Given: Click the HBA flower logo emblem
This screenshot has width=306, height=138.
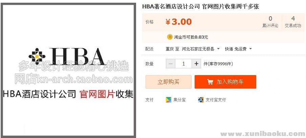Looking at the screenshot, I should (37, 56).
